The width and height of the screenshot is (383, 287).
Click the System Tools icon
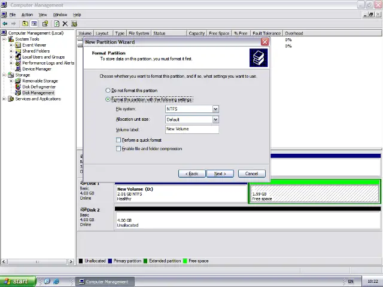(x=11, y=39)
